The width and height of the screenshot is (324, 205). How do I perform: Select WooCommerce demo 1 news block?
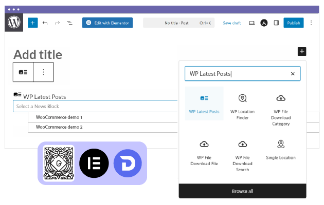[x=59, y=117]
